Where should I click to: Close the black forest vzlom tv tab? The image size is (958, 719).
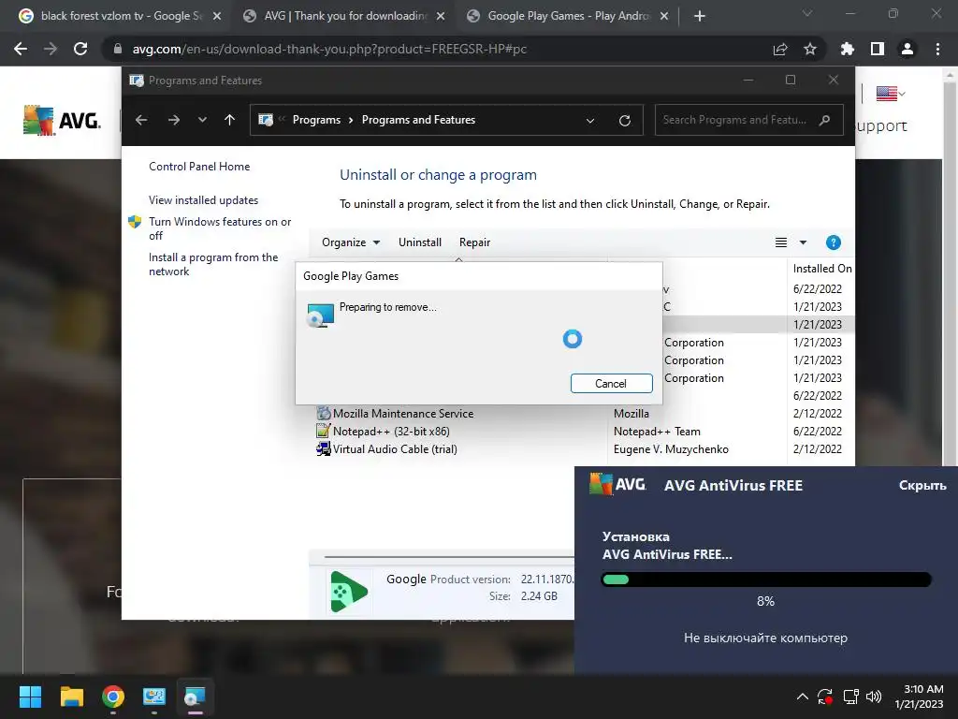coord(217,16)
